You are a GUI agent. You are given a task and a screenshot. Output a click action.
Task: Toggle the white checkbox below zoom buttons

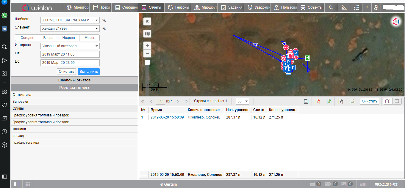(147, 62)
